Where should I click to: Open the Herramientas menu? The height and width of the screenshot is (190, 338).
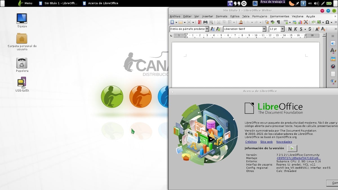279,16
